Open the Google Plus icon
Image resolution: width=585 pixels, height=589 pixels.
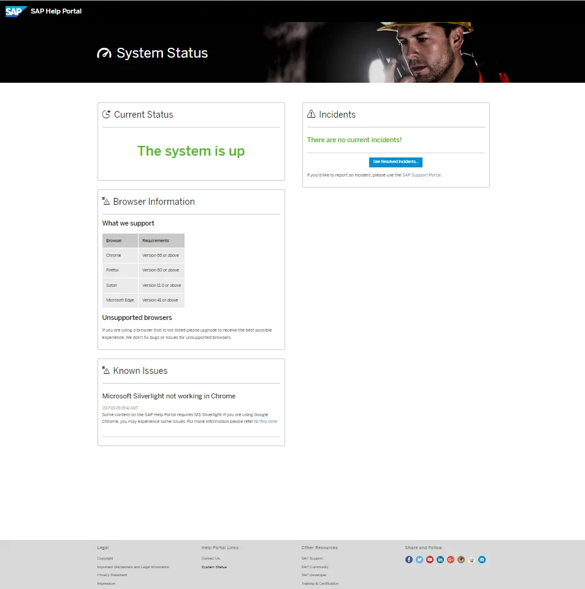(451, 560)
